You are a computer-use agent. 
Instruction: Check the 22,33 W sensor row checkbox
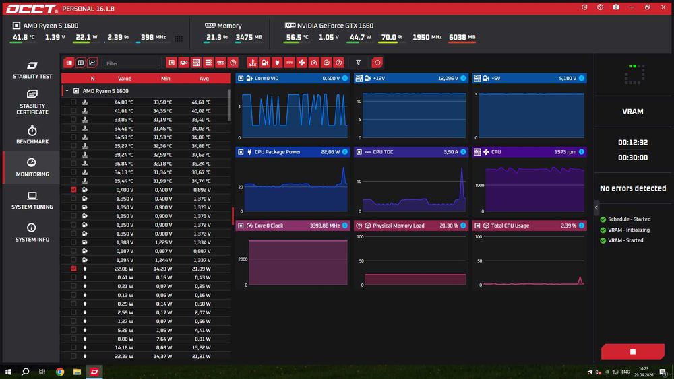[x=73, y=356]
